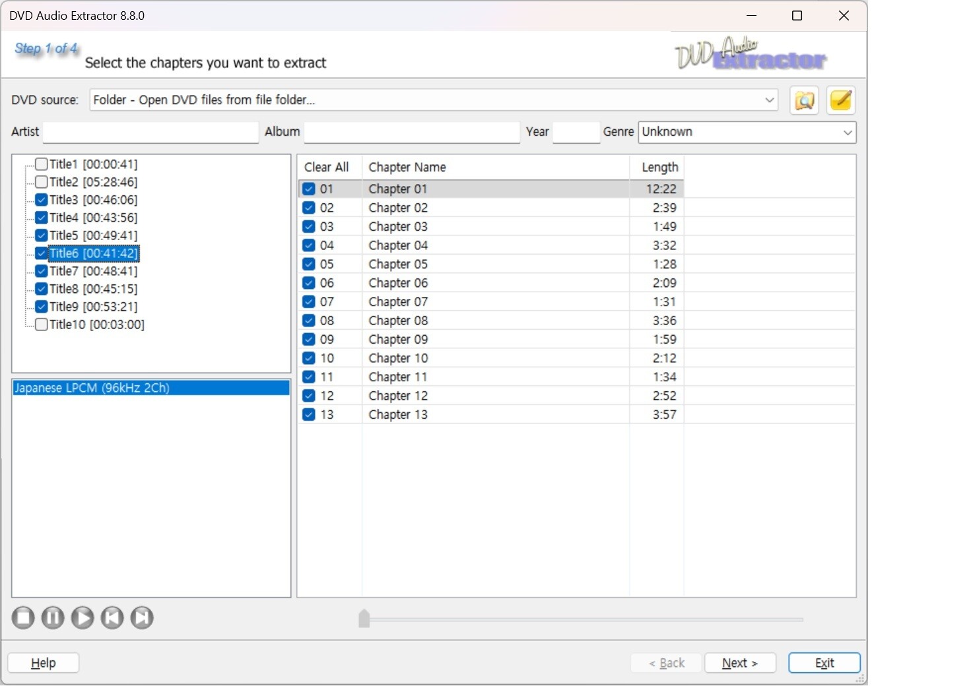The image size is (971, 690).
Task: Uncheck the Title5 checkbox
Action: (42, 235)
